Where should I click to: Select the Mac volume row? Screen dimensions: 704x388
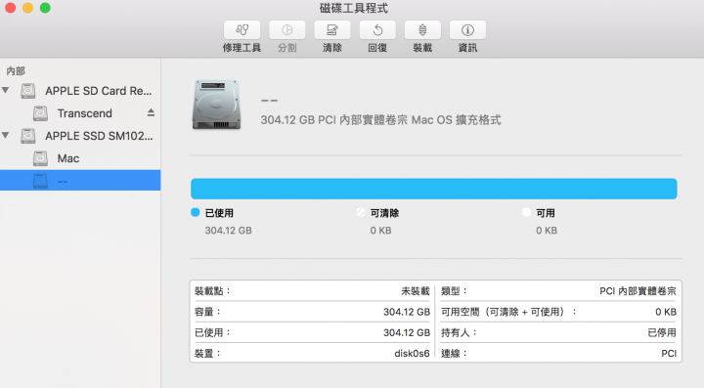click(80, 158)
